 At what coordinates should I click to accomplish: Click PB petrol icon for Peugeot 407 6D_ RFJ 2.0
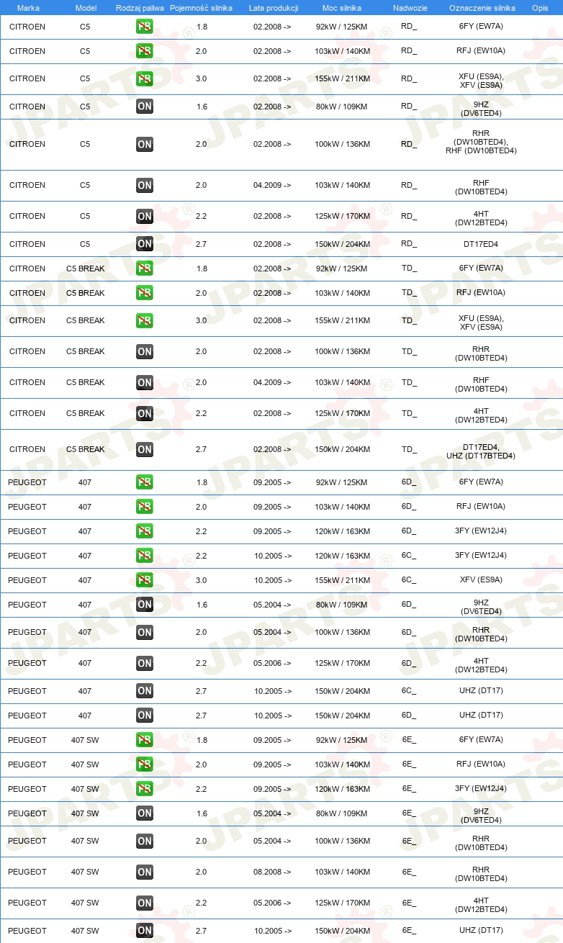click(145, 507)
